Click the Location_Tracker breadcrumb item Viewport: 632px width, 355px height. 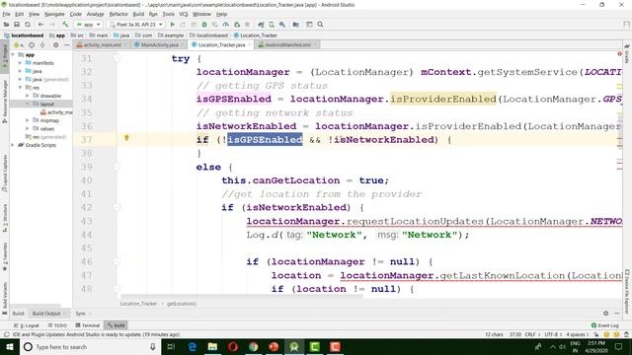pos(256,35)
